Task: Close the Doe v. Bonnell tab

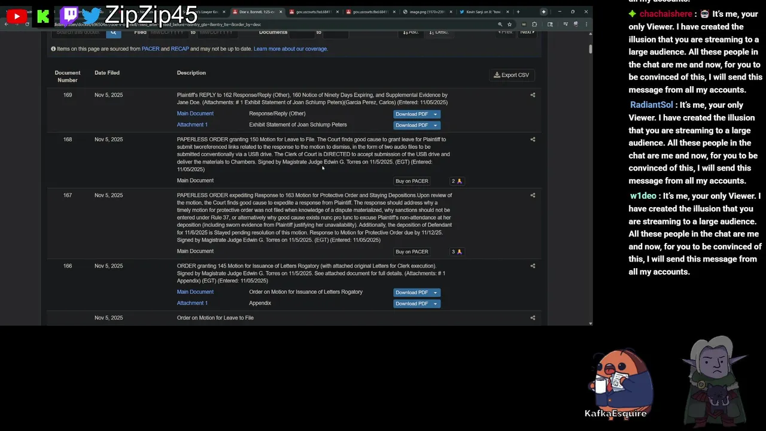Action: (280, 12)
